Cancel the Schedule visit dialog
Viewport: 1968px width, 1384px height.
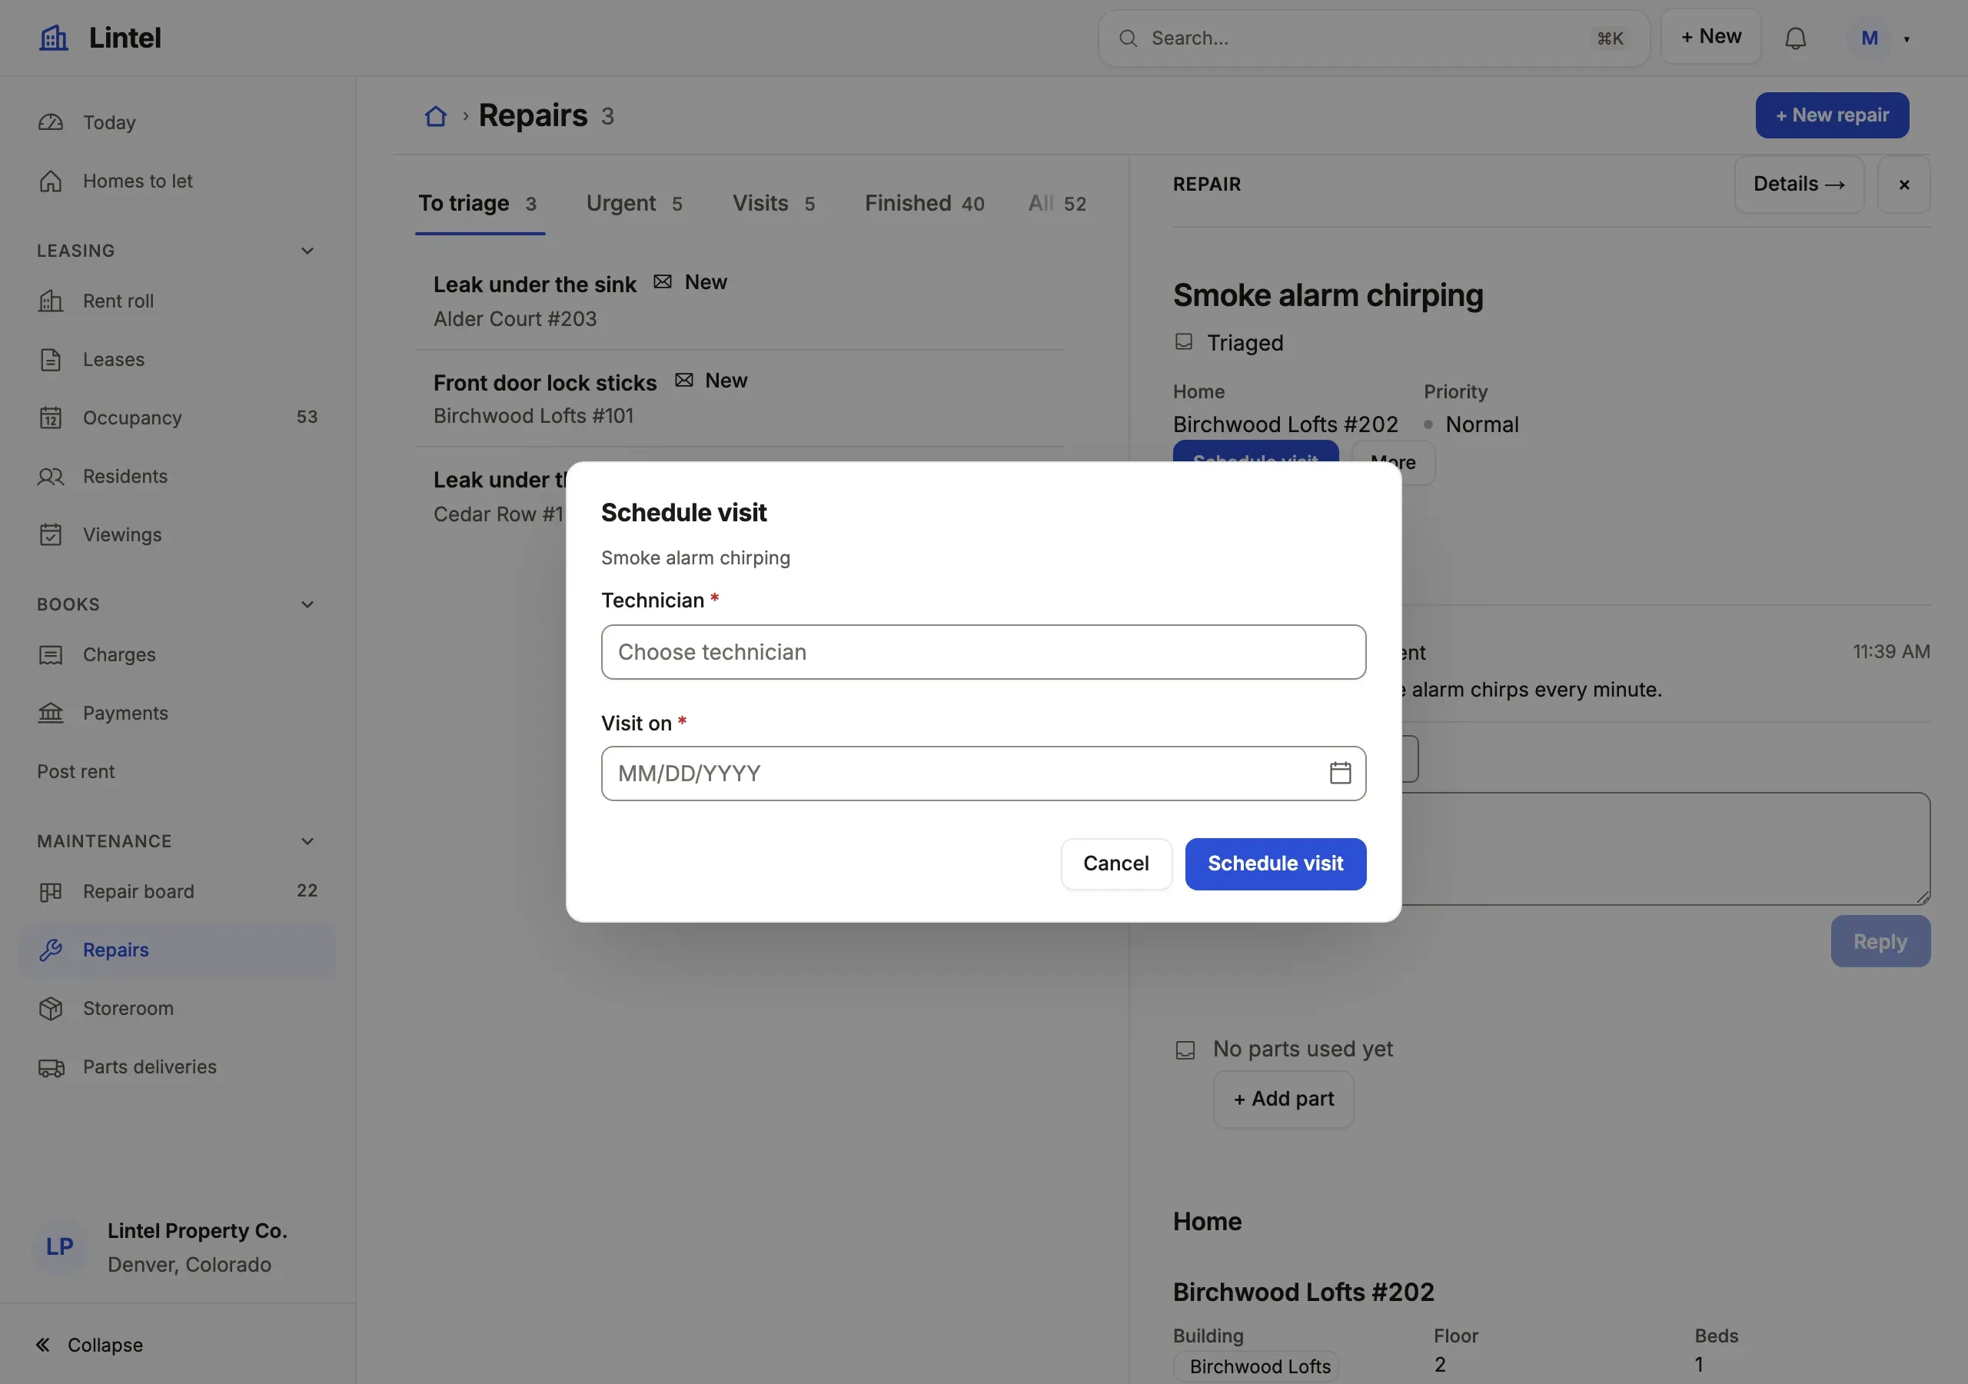pyautogui.click(x=1116, y=863)
